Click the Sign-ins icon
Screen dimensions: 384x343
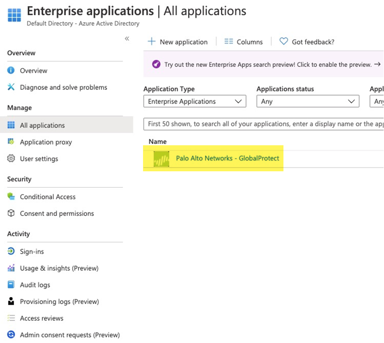[x=11, y=252]
